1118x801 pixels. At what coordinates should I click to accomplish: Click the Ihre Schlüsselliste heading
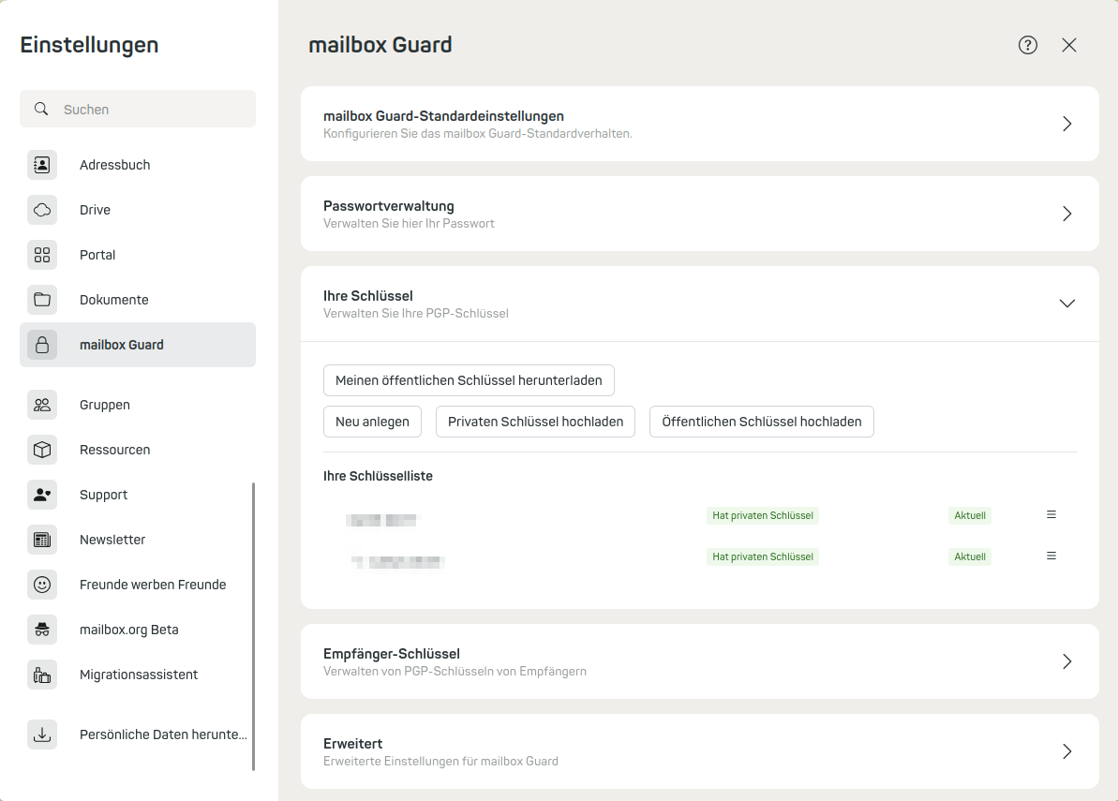[378, 476]
